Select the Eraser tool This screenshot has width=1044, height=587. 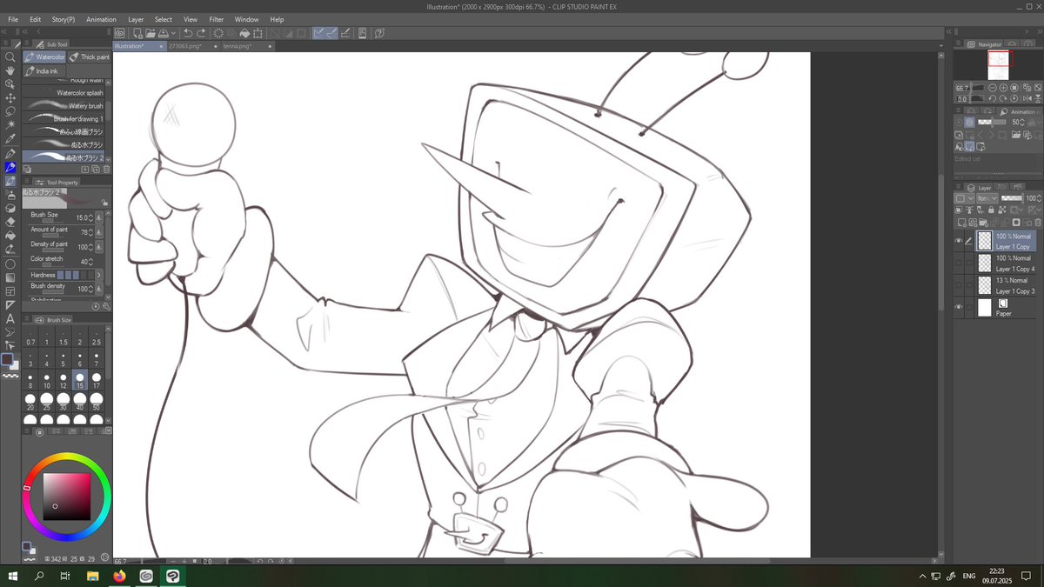[x=10, y=223]
